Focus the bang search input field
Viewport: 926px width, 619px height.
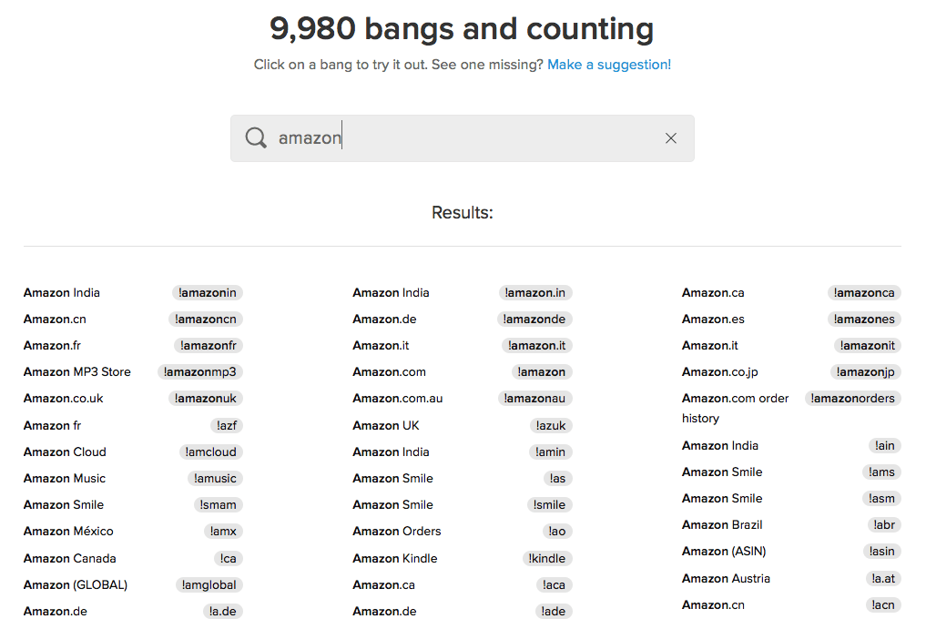point(463,138)
